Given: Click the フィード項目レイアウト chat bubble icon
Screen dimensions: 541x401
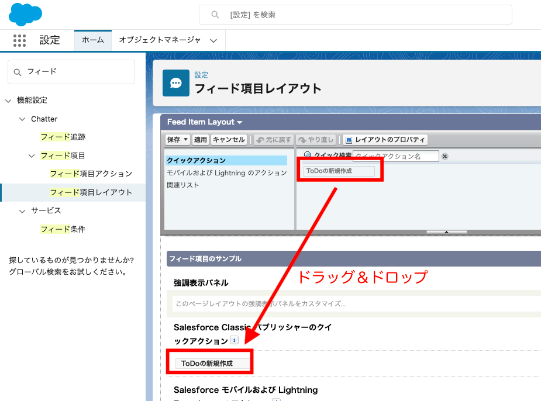Looking at the screenshot, I should [x=176, y=83].
